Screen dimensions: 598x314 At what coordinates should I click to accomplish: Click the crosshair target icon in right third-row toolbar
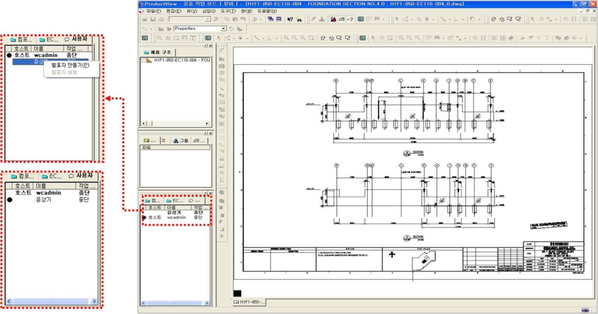coord(575,38)
